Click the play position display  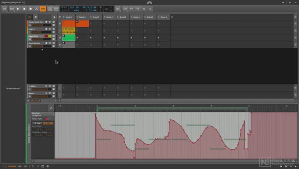(x=89, y=7)
